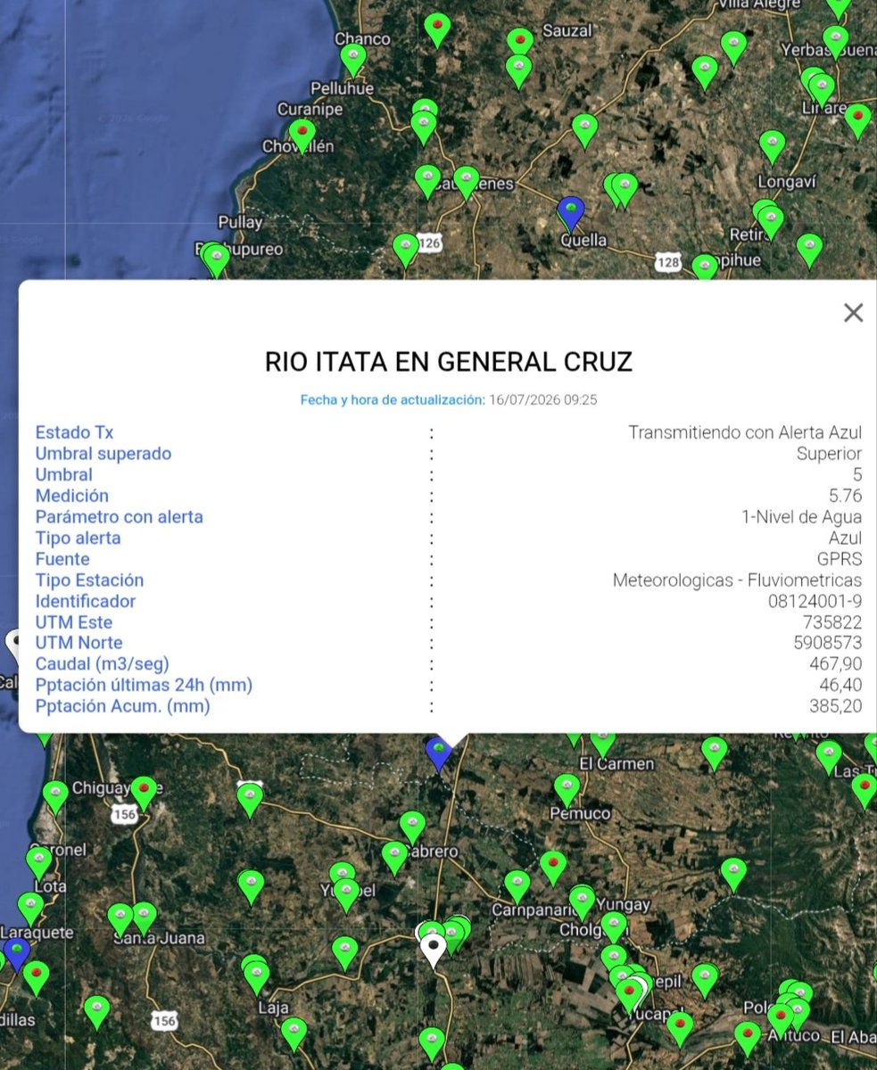Click the Caudal value 467,90
877x1070 pixels.
click(836, 664)
